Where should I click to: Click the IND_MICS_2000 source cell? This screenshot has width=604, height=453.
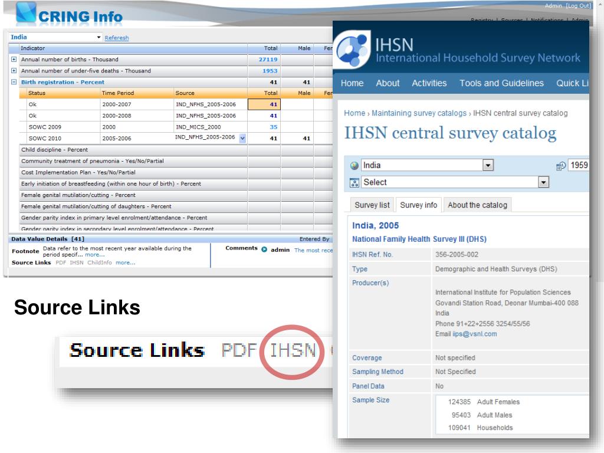click(x=211, y=127)
